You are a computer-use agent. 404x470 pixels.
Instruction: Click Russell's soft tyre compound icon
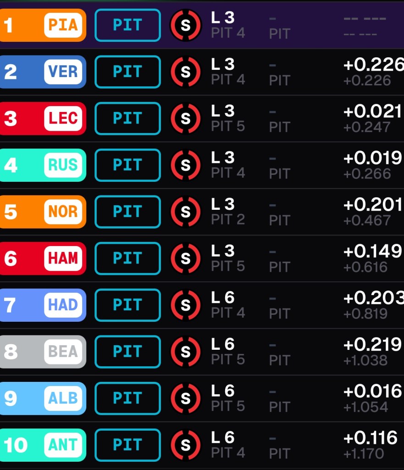click(186, 165)
